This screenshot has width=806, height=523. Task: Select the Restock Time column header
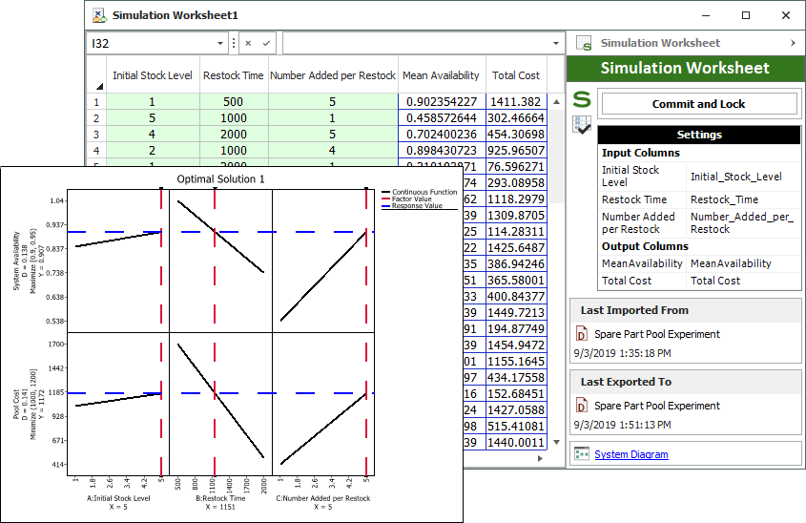(x=234, y=74)
